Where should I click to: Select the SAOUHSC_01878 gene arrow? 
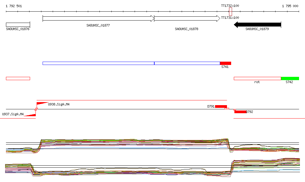click(187, 19)
